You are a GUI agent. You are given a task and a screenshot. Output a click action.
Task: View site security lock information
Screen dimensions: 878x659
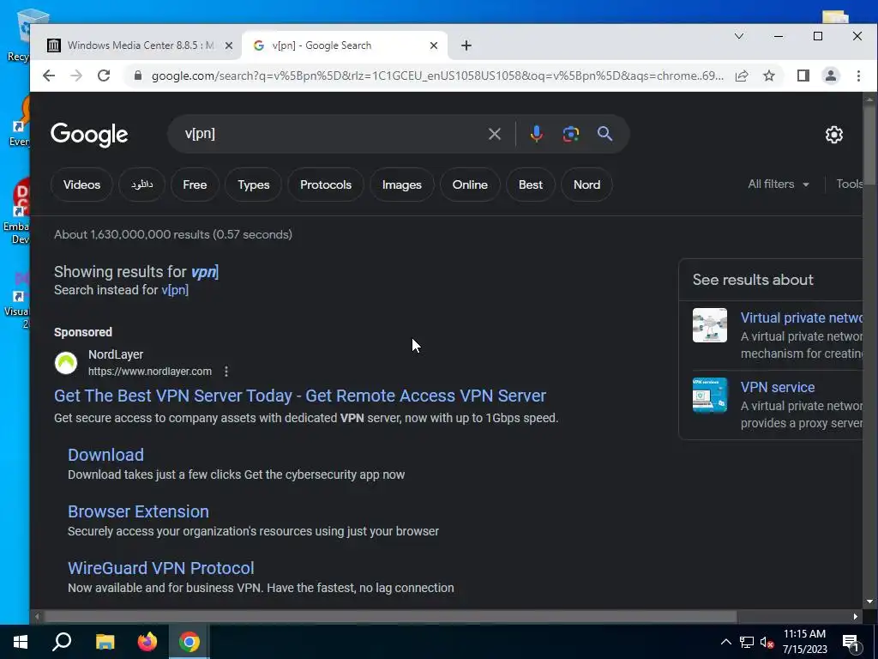click(x=138, y=76)
